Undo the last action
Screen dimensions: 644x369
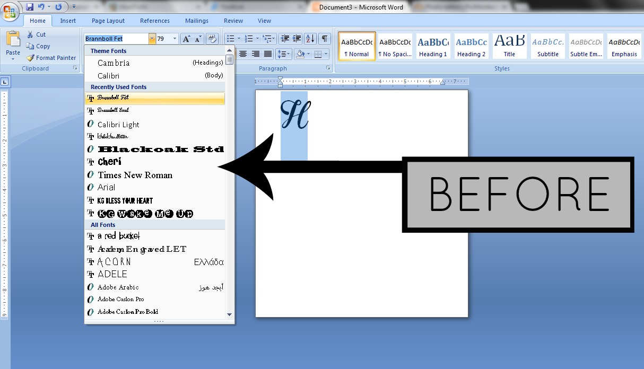(41, 7)
